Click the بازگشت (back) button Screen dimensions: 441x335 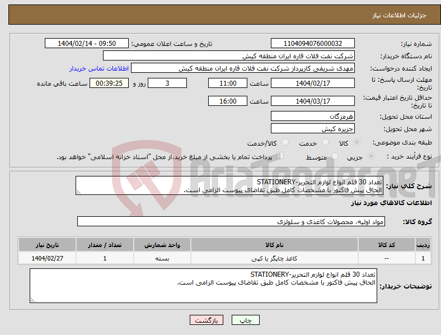click(x=207, y=320)
